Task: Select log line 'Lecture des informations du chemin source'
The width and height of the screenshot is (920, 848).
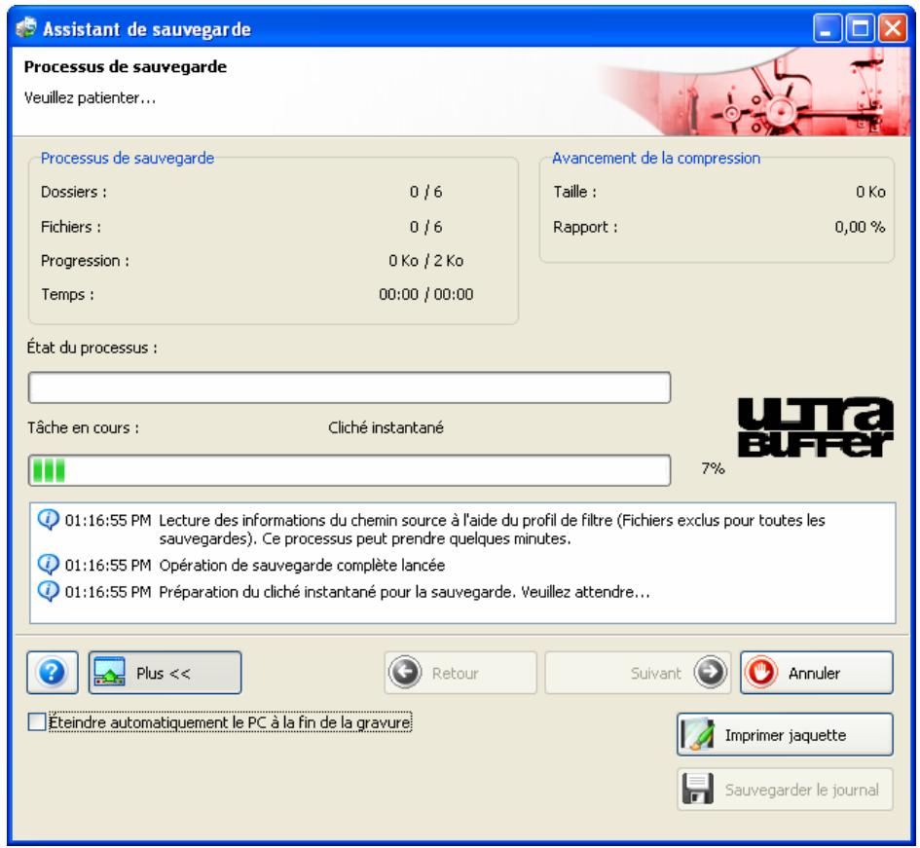Action: click(492, 530)
